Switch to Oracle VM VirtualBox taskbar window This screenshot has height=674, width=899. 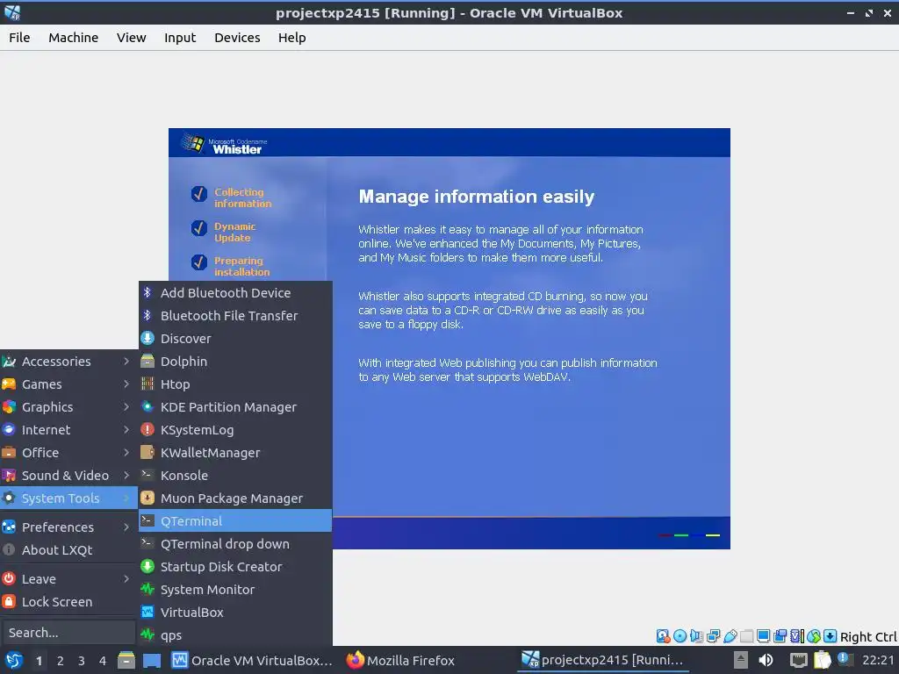click(x=252, y=661)
